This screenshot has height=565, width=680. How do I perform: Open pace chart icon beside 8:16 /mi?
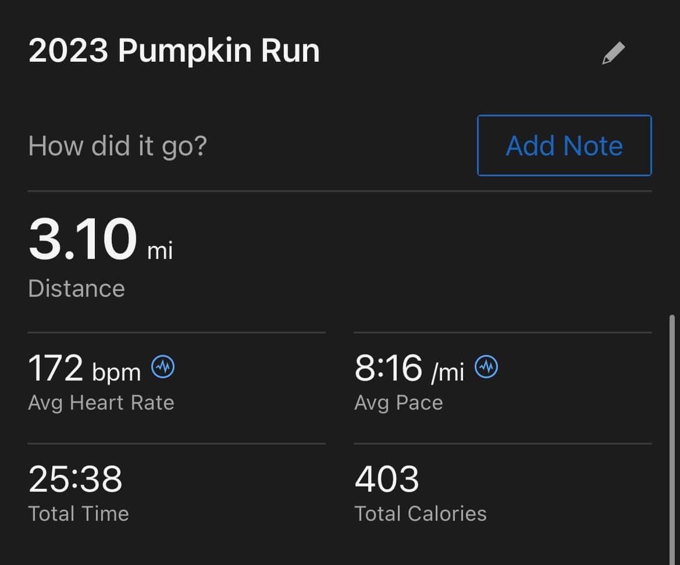(x=486, y=368)
